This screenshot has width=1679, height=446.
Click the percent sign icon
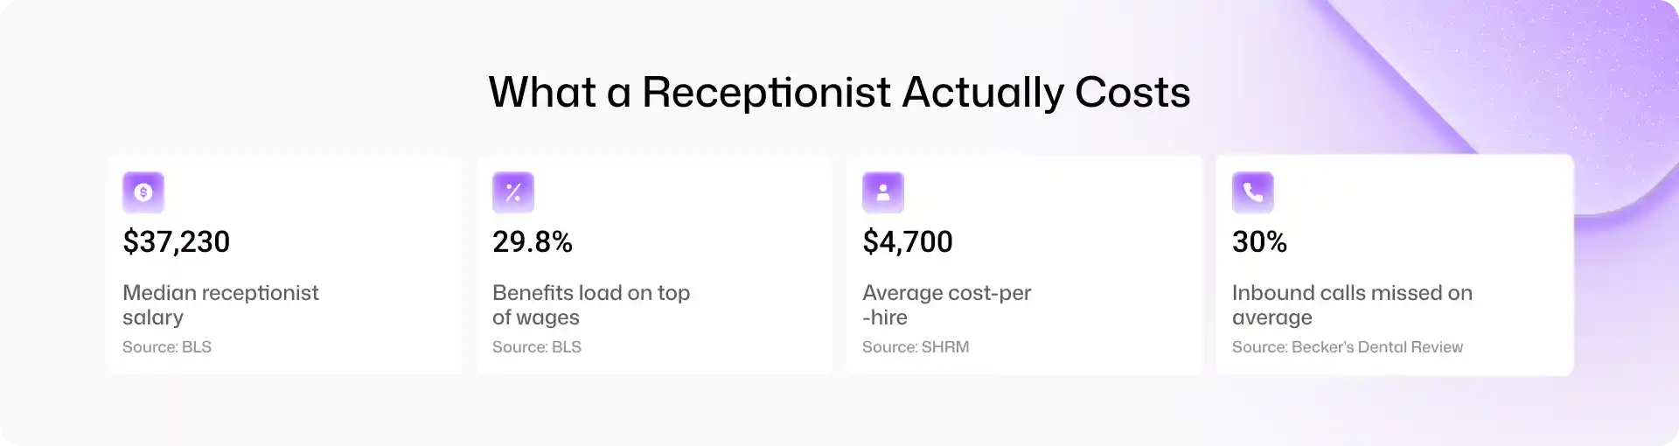point(513,192)
